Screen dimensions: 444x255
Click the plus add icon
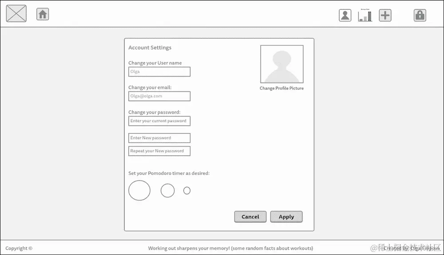pos(385,15)
